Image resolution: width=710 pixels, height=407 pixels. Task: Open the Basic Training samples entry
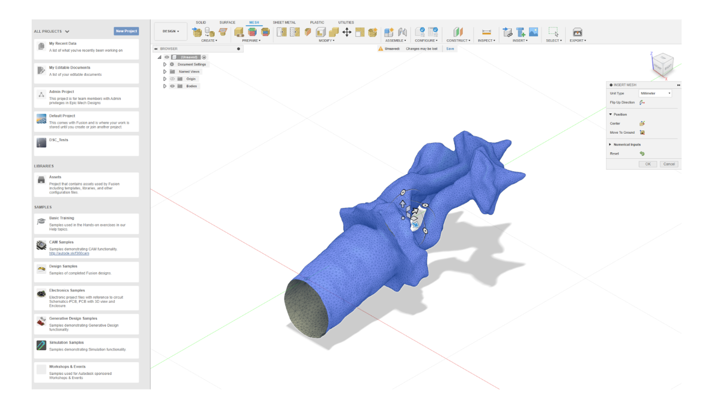coord(86,223)
